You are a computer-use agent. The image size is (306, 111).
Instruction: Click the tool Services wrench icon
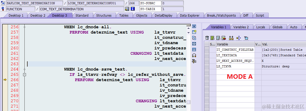pyautogui.click(x=194, y=61)
